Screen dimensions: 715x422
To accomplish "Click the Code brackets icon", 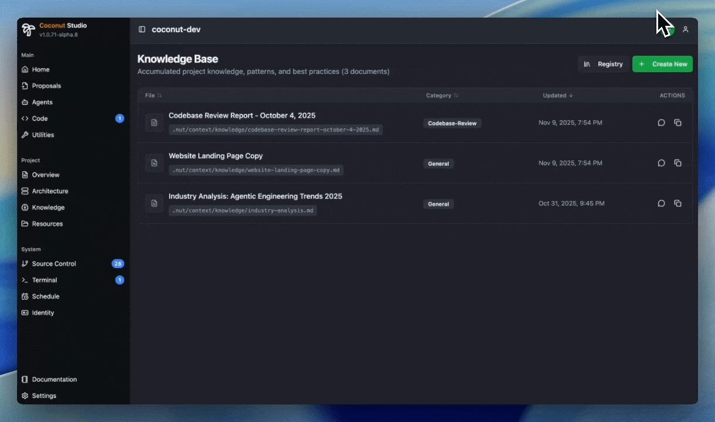I will (x=25, y=118).
